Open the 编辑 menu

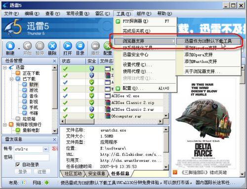pos(32,13)
